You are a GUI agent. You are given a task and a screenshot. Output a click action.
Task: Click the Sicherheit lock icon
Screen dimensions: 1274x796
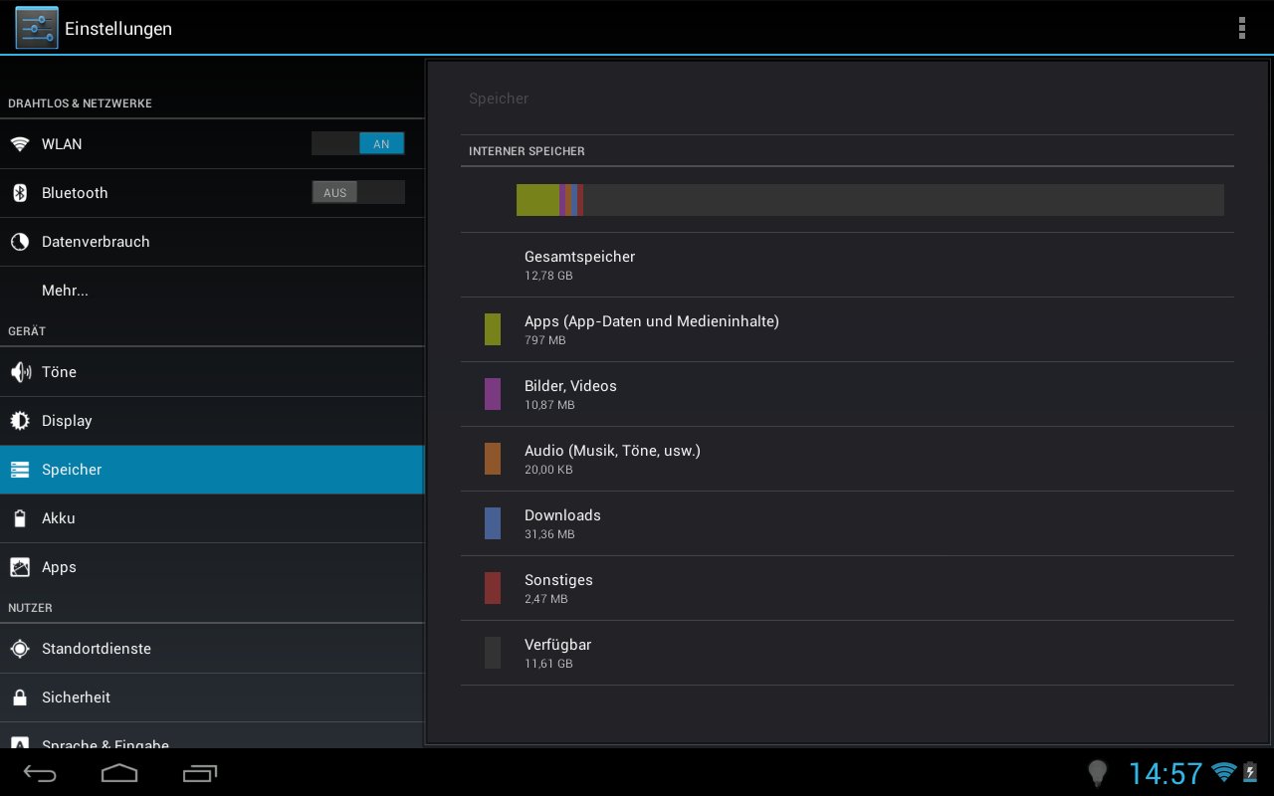click(20, 697)
